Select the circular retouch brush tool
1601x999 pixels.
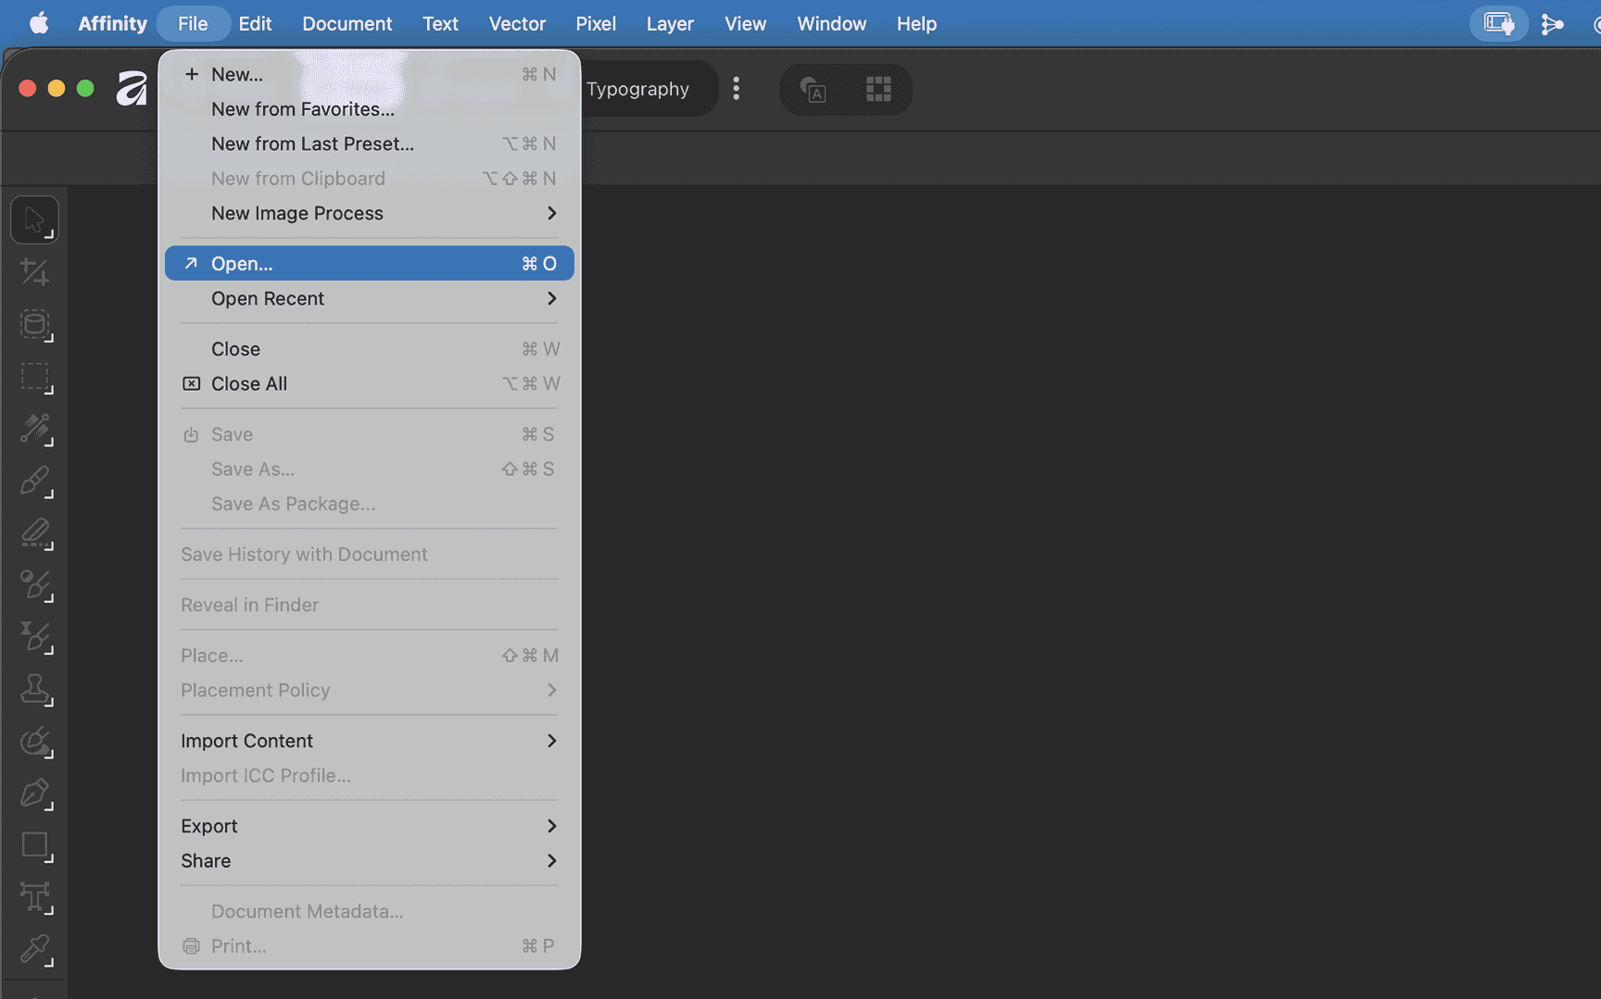pyautogui.click(x=34, y=742)
